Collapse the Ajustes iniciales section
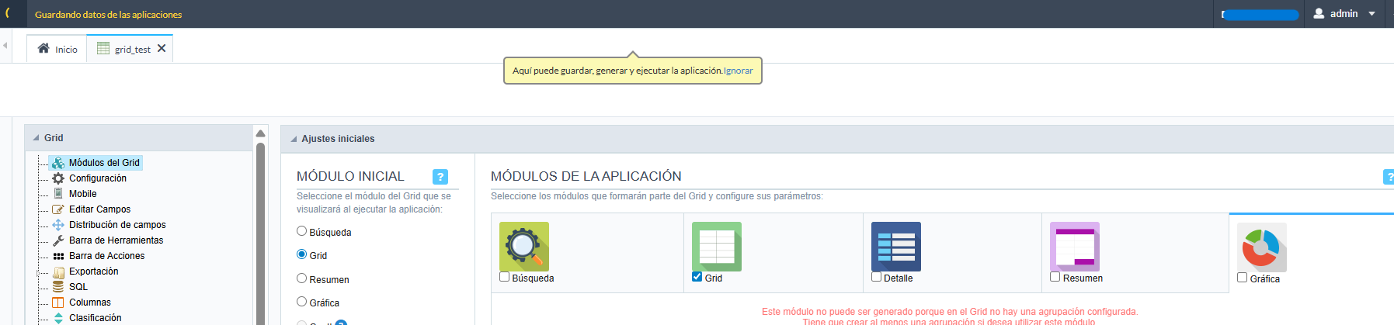This screenshot has width=1394, height=325. tap(294, 139)
